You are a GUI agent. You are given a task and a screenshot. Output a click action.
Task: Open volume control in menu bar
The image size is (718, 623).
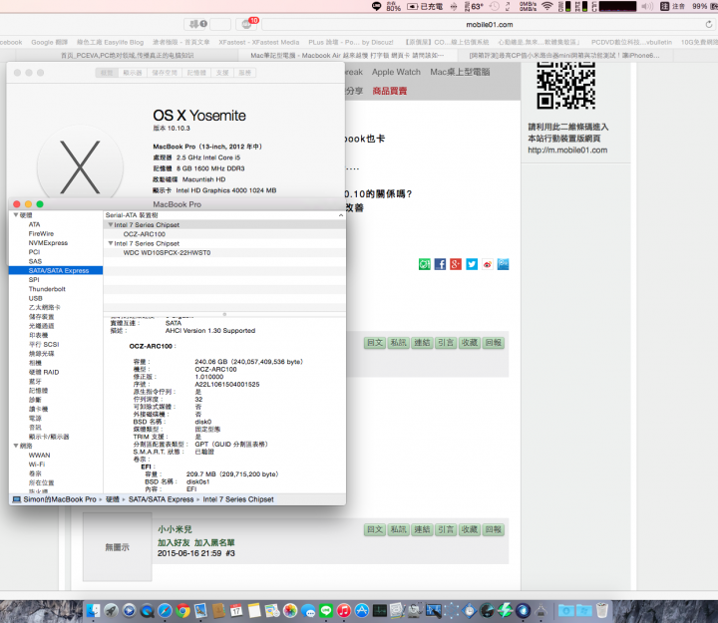pos(647,6)
